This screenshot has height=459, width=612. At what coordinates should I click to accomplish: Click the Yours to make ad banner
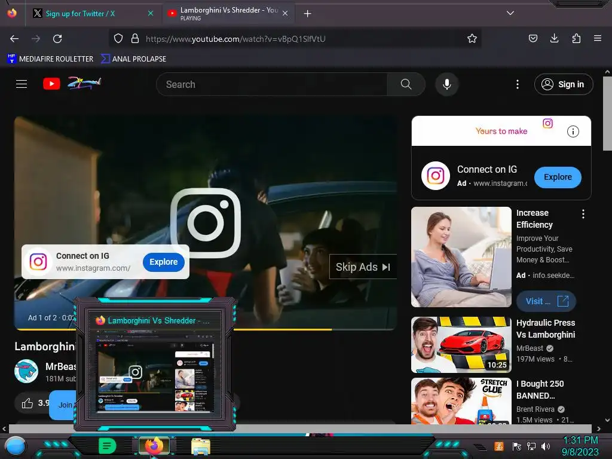click(x=501, y=131)
